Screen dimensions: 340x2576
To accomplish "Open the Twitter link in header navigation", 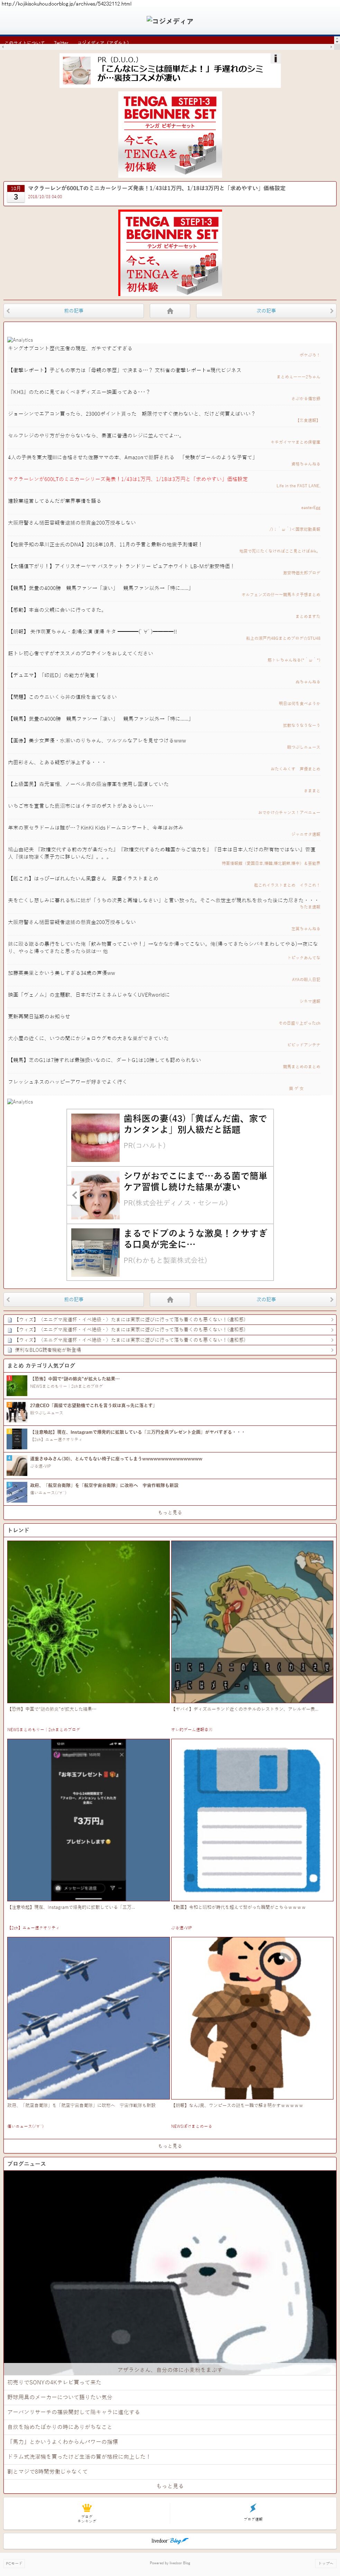I will [x=61, y=43].
